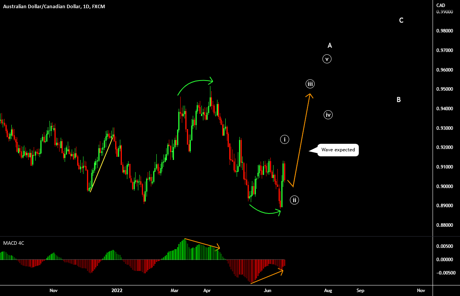Click the 0.93000 price axis value
The height and width of the screenshot is (296, 460).
click(444, 128)
